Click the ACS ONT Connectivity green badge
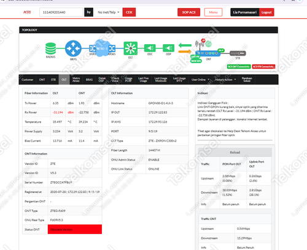This screenshot has height=250, width=307. (239, 67)
